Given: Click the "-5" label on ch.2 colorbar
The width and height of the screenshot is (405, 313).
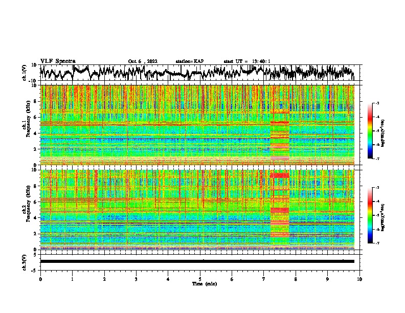Looking at the screenshot, I should [377, 215].
